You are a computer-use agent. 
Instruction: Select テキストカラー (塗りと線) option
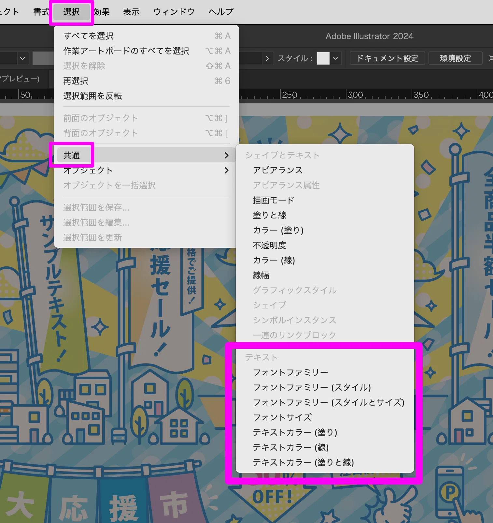coord(325,462)
